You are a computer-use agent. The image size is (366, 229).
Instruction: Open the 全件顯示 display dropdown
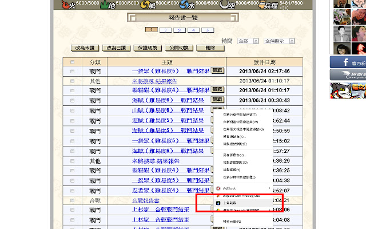coord(279,41)
